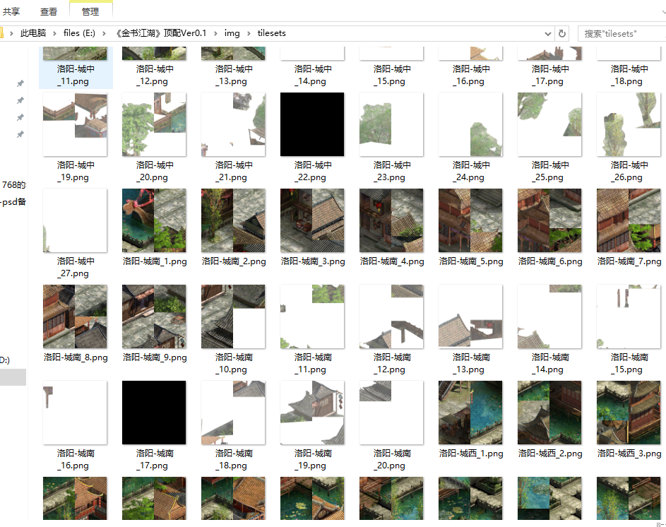Expand chevron after img breadcrumb
This screenshot has height=527, width=666.
pyautogui.click(x=249, y=33)
